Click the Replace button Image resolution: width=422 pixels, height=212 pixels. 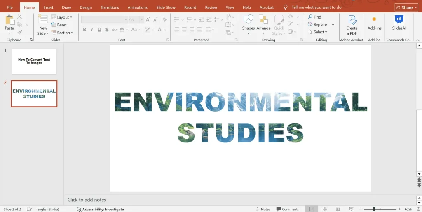[x=318, y=24]
